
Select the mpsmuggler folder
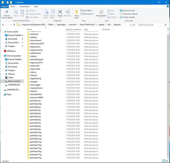click(x=35, y=85)
